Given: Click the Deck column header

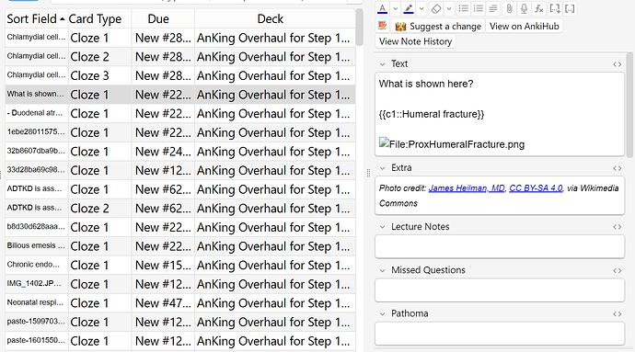Looking at the screenshot, I should pos(271,19).
